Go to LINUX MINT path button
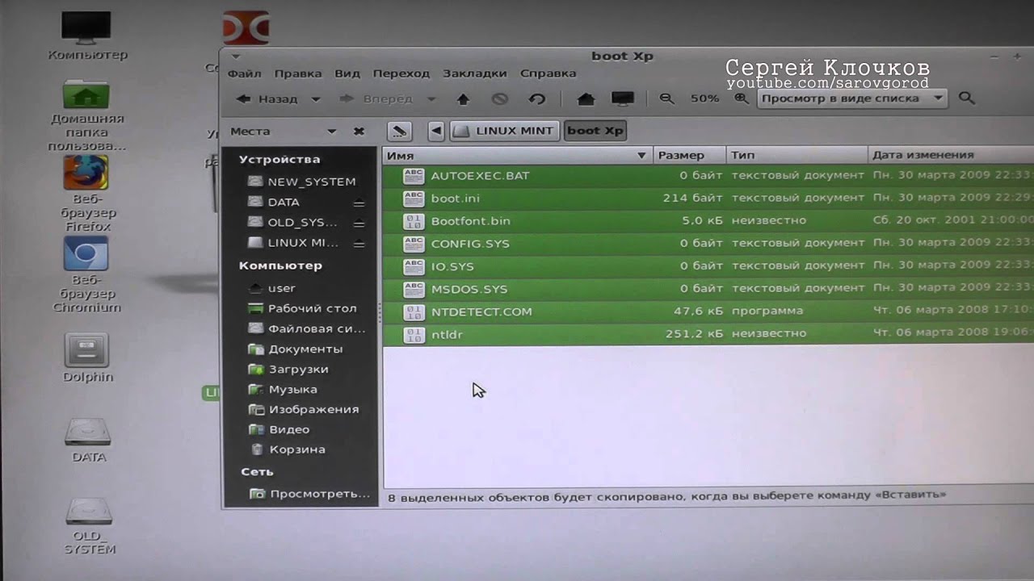Image resolution: width=1034 pixels, height=581 pixels. click(505, 131)
